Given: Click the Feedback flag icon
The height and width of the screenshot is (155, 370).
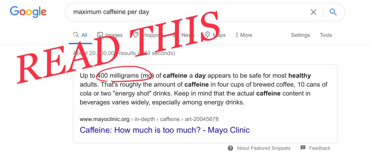Looking at the screenshot, I should pos(303,148).
